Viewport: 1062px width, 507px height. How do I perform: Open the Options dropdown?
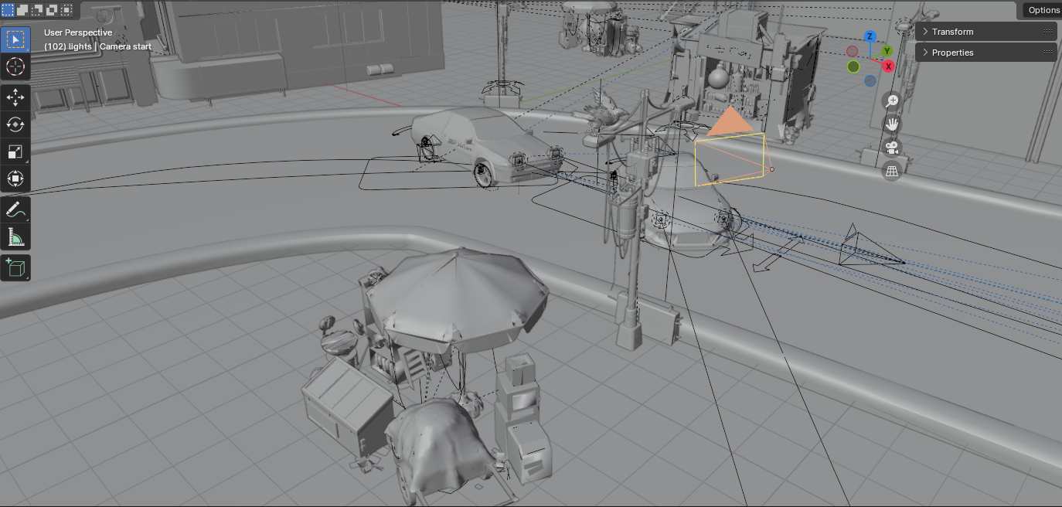[x=1043, y=10]
